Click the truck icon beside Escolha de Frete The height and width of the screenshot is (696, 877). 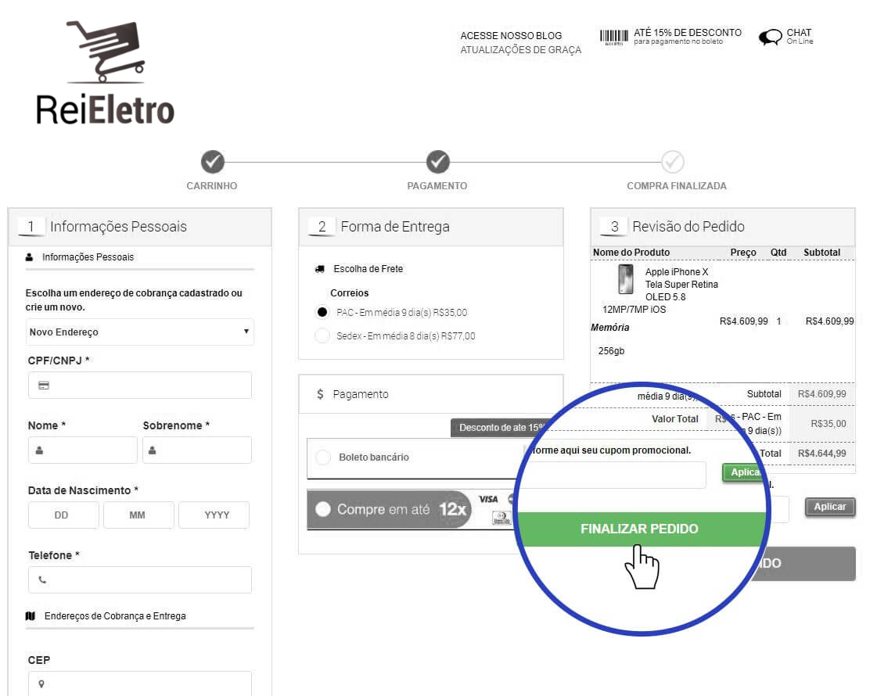tap(320, 269)
